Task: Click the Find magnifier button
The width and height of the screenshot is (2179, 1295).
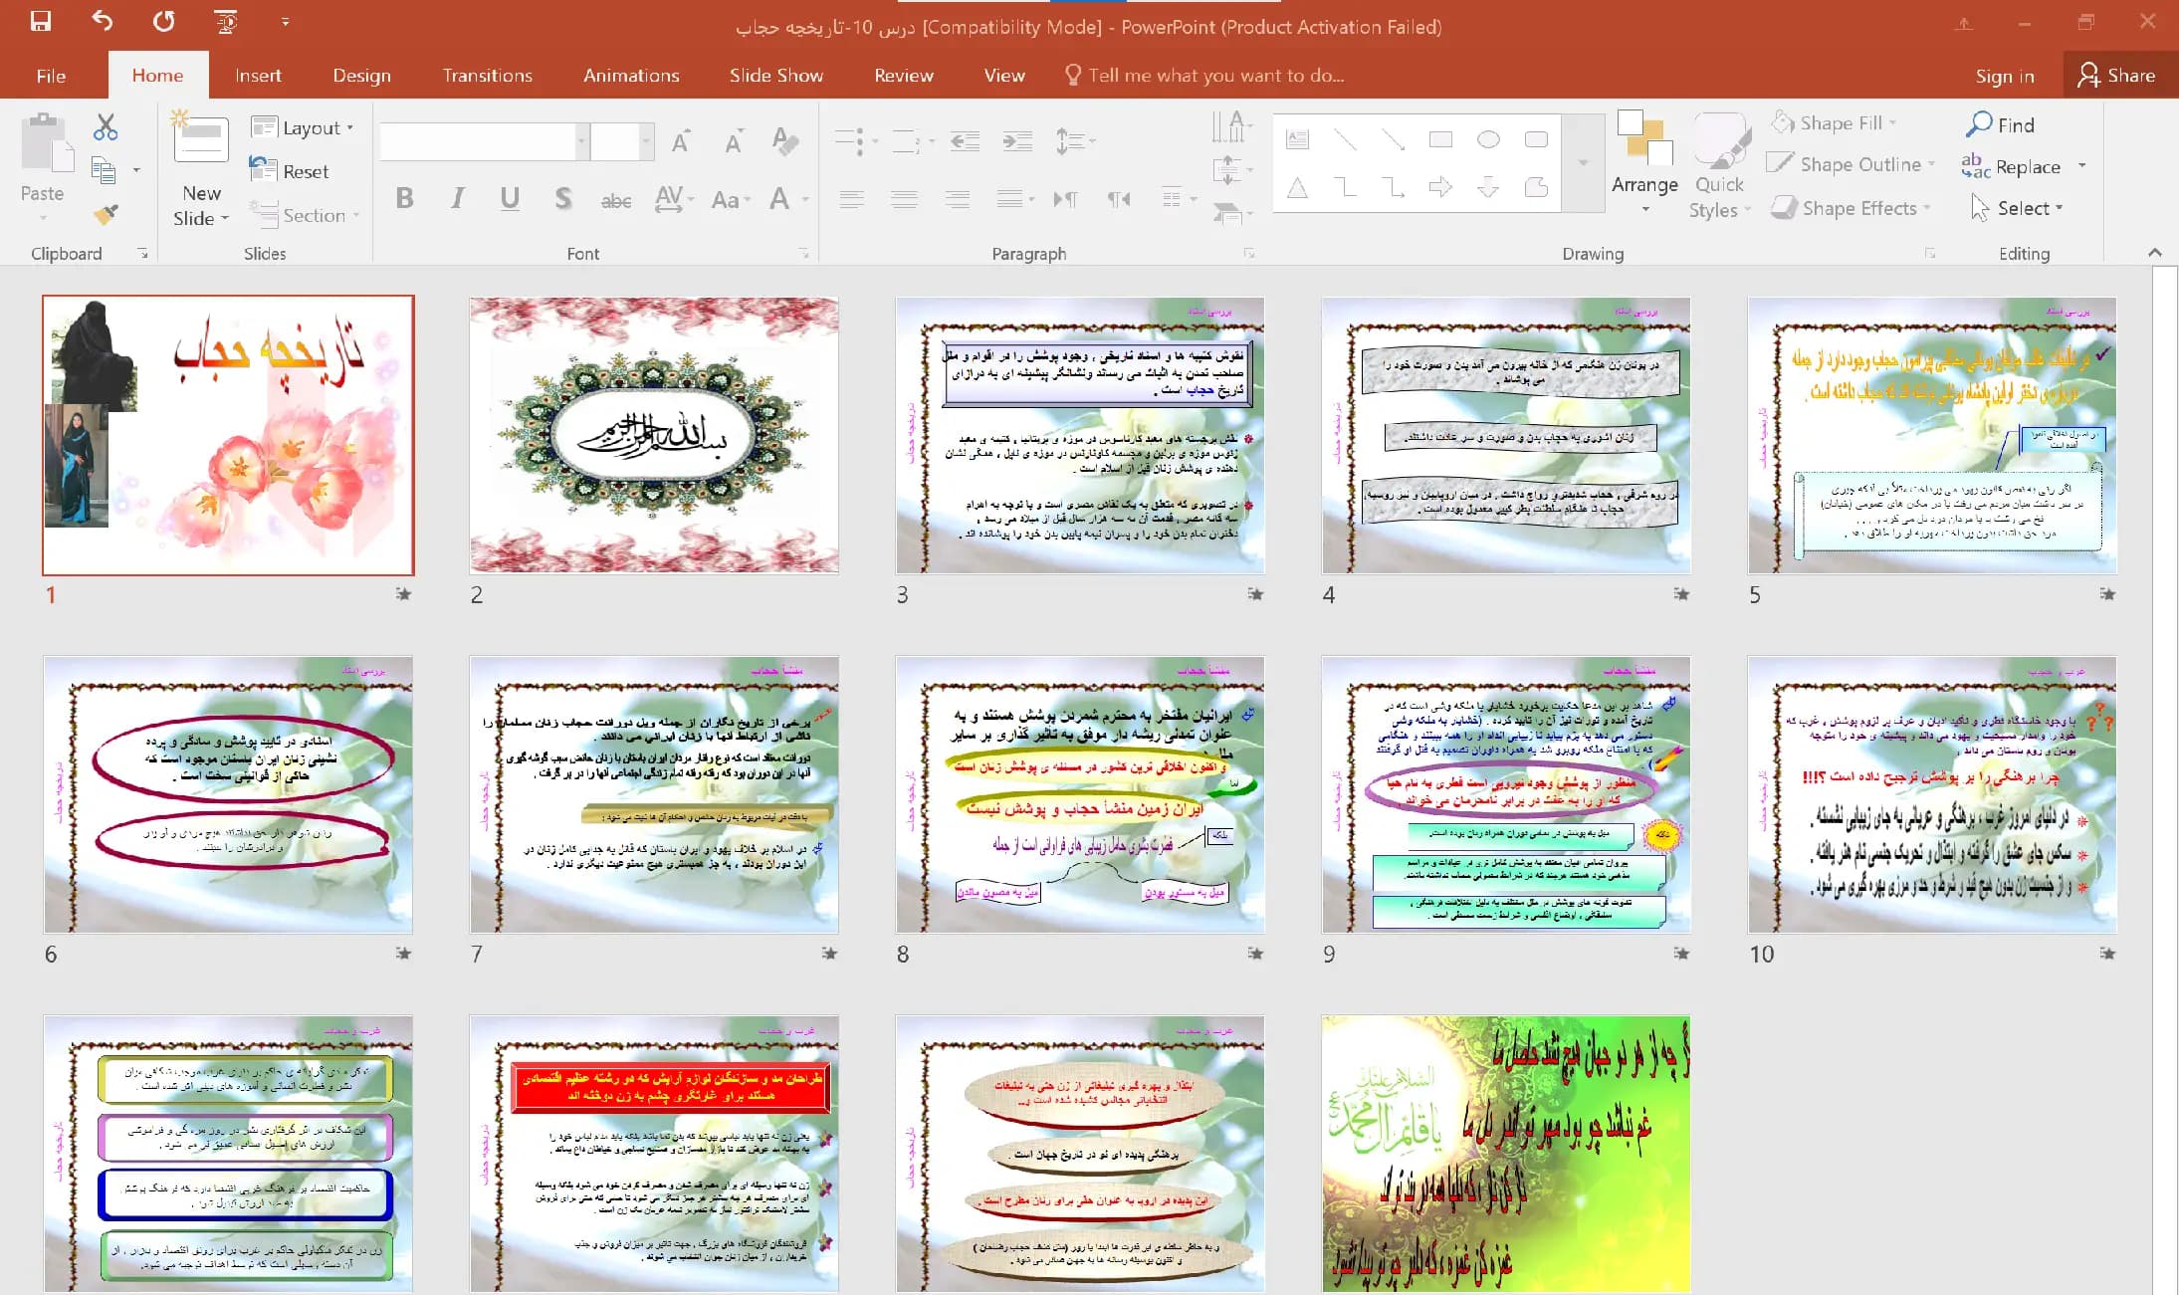Action: (2000, 124)
